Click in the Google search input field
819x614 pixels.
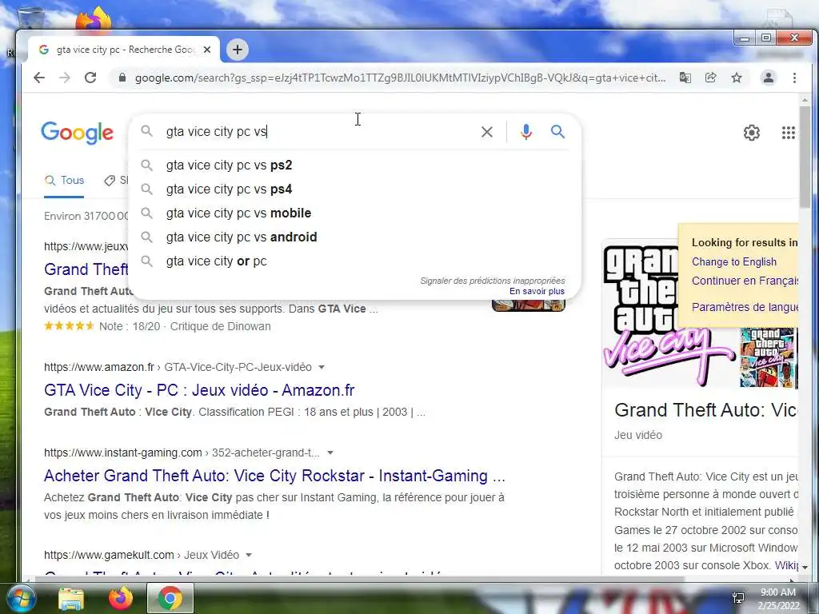tap(318, 132)
